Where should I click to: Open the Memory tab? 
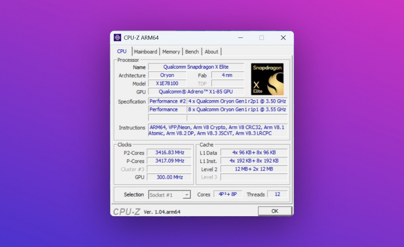171,52
